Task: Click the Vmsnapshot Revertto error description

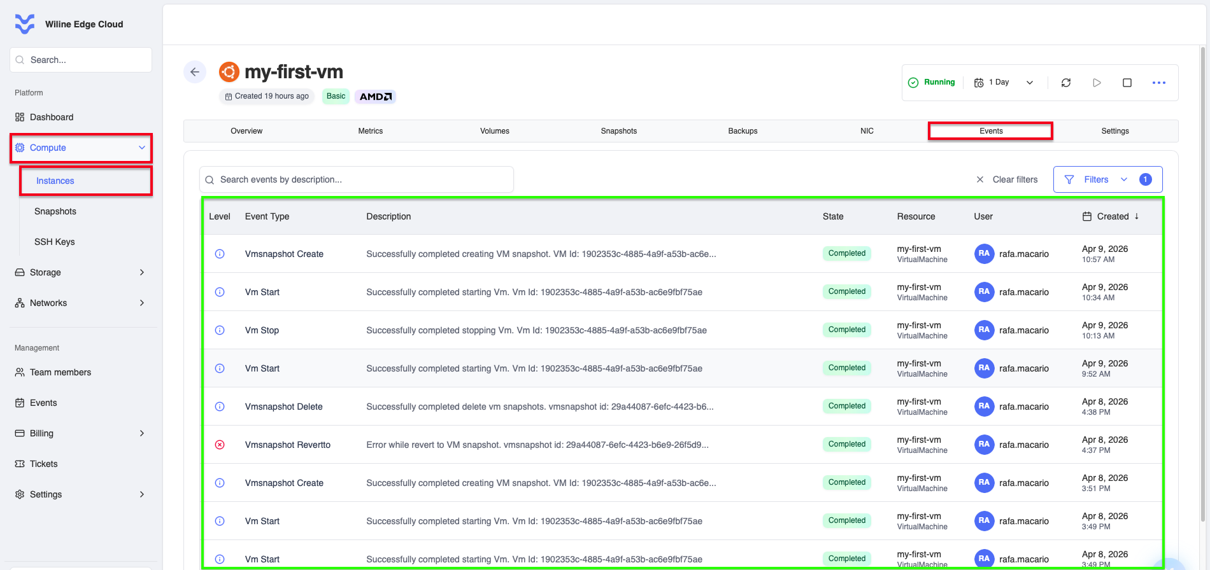Action: [537, 445]
